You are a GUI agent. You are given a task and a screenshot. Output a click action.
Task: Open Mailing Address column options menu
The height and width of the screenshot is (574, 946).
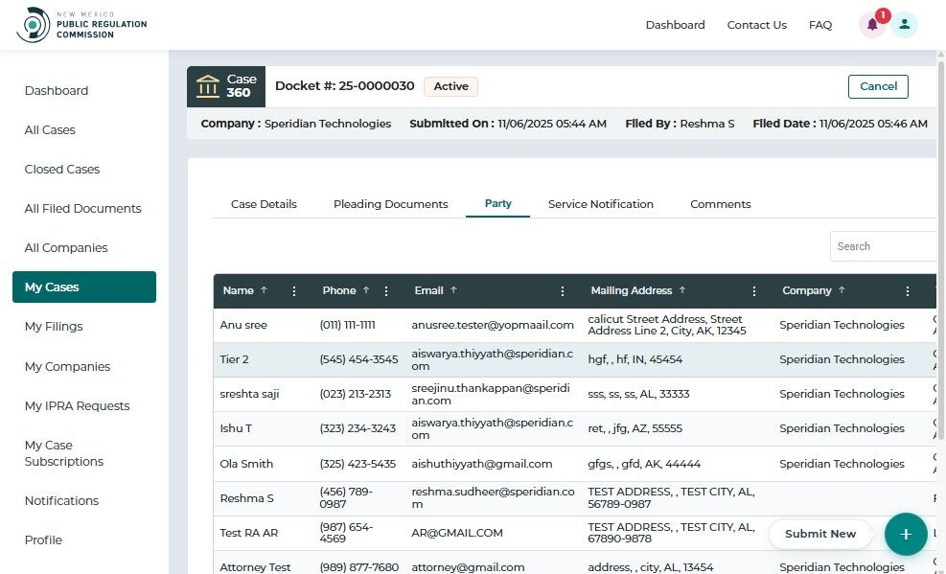click(753, 291)
